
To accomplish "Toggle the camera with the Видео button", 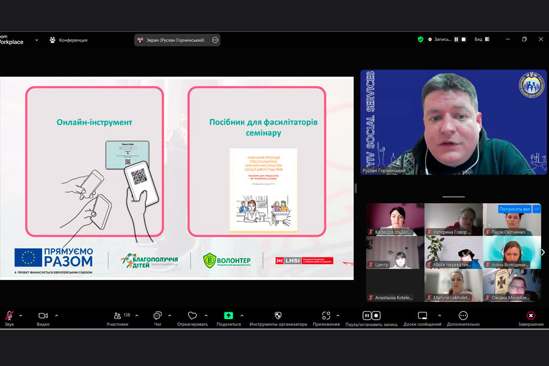I will [43, 316].
